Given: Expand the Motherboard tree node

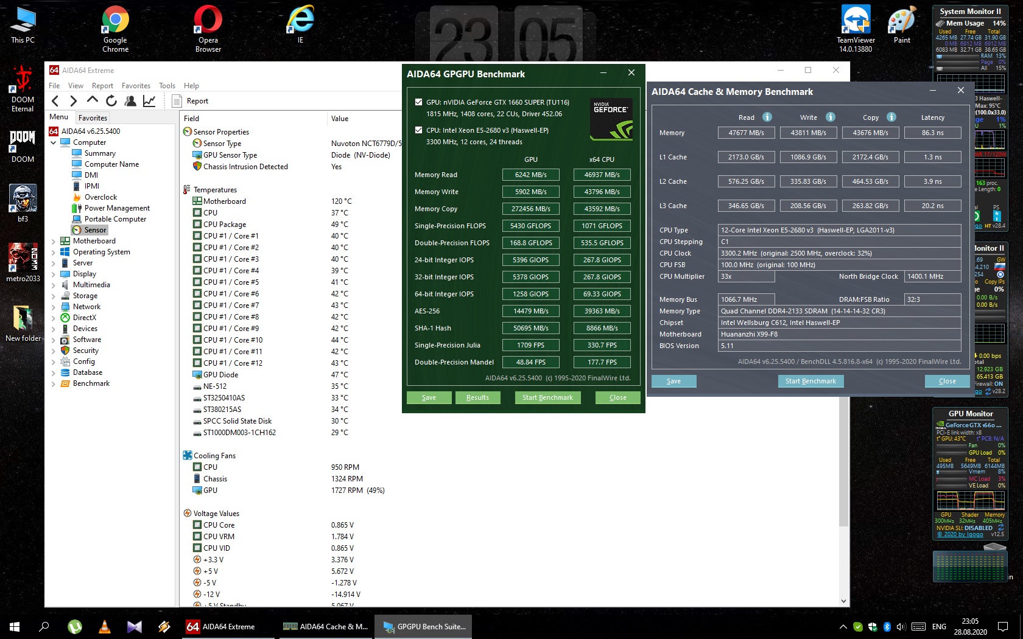Looking at the screenshot, I should 53,241.
